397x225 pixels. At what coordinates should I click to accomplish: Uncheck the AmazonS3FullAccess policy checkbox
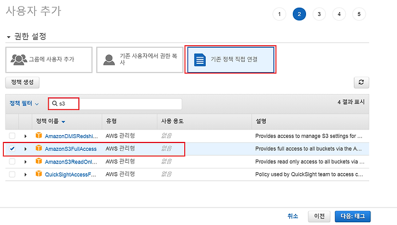pyautogui.click(x=12, y=149)
